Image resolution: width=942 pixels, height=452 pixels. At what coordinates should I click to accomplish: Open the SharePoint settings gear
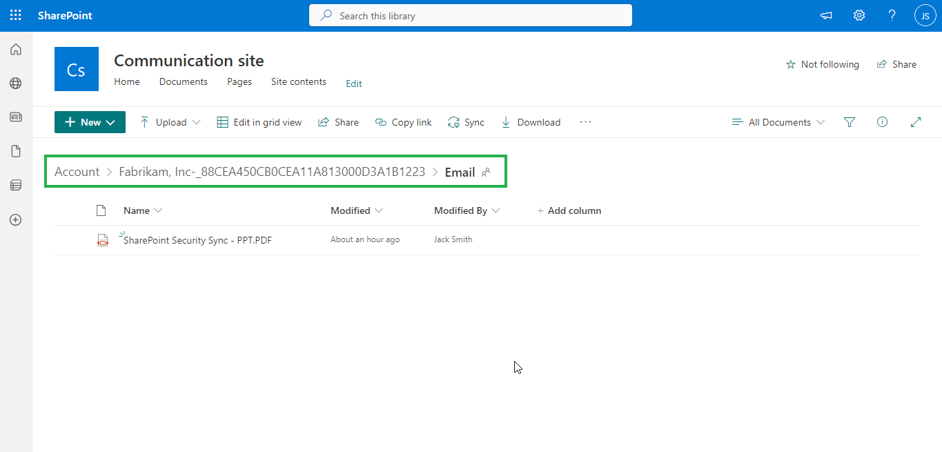[x=858, y=14]
